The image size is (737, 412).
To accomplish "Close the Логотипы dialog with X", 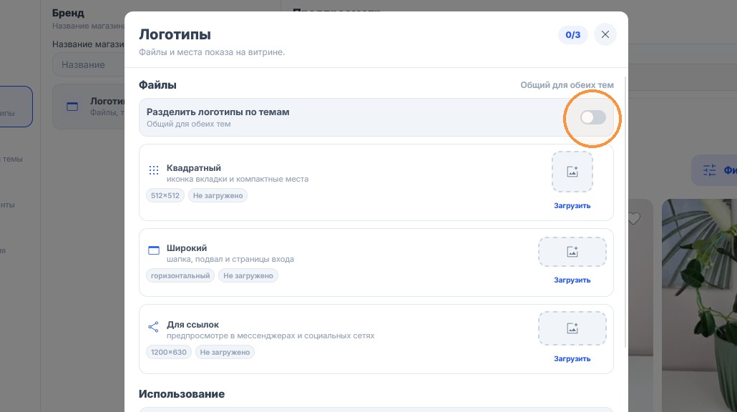I will pos(605,34).
